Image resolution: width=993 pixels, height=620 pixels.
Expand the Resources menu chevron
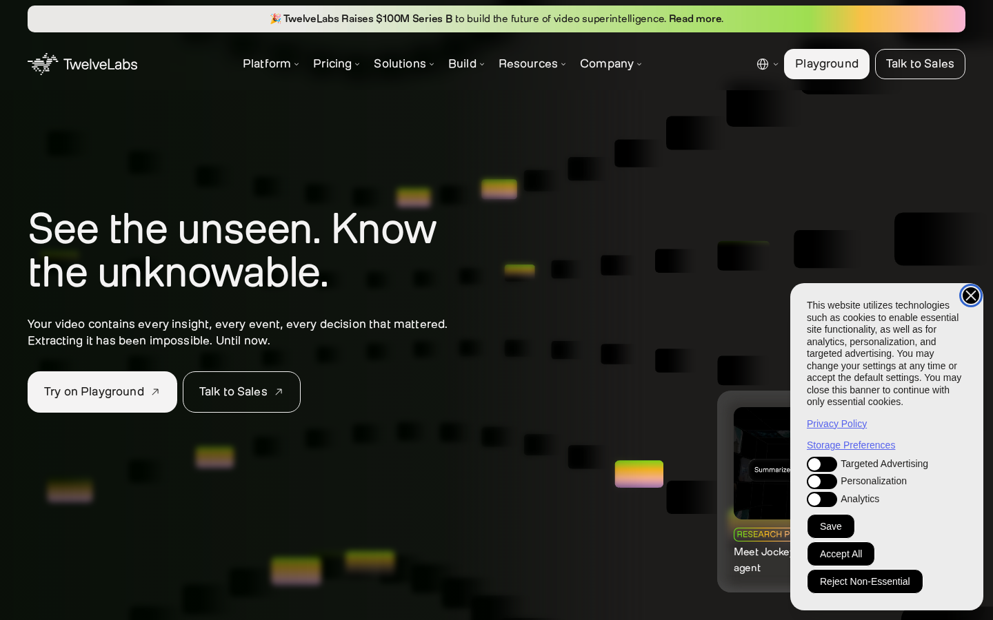pyautogui.click(x=563, y=64)
